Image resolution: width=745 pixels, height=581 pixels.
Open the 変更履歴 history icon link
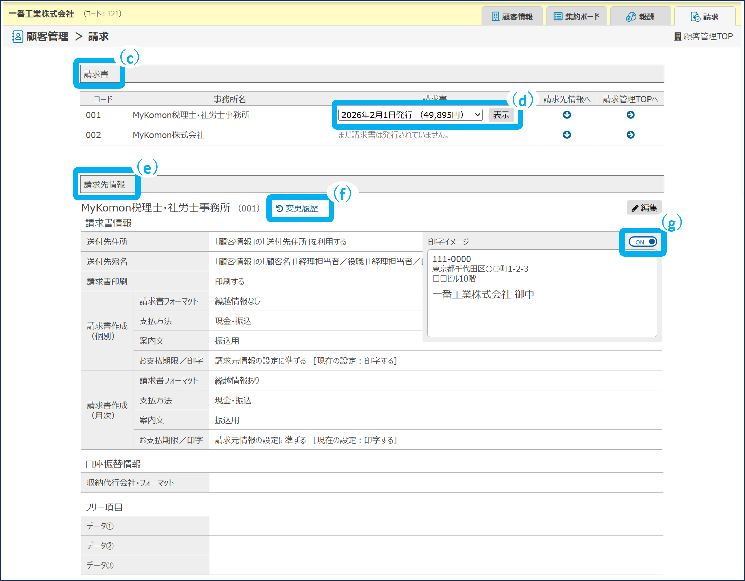coord(297,208)
